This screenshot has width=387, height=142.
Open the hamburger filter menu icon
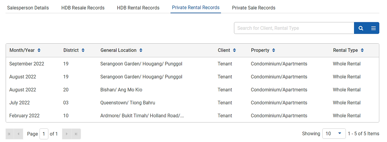tap(373, 28)
